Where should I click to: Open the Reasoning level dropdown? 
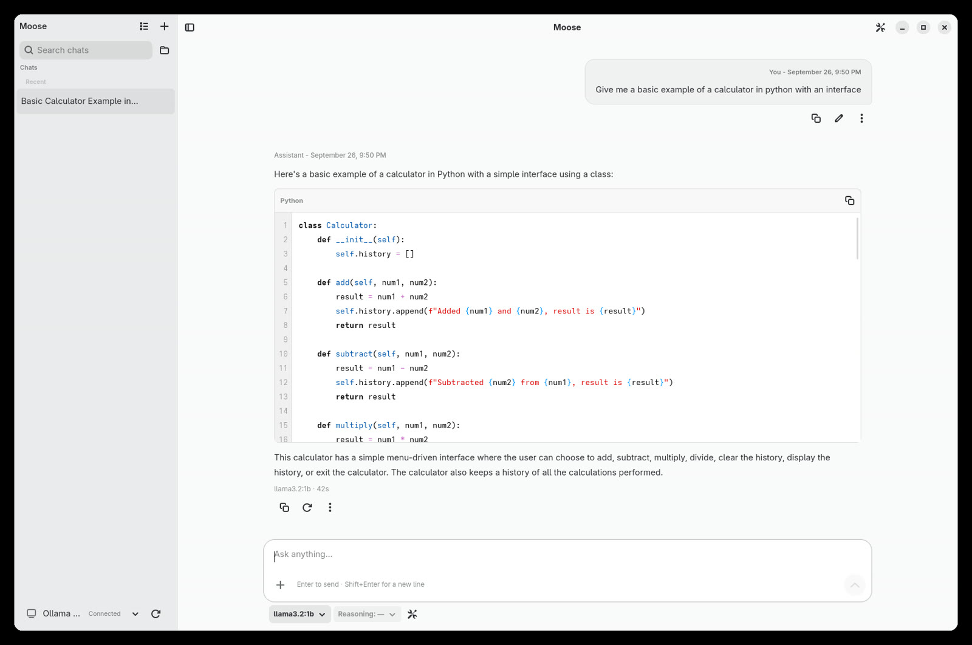(367, 614)
